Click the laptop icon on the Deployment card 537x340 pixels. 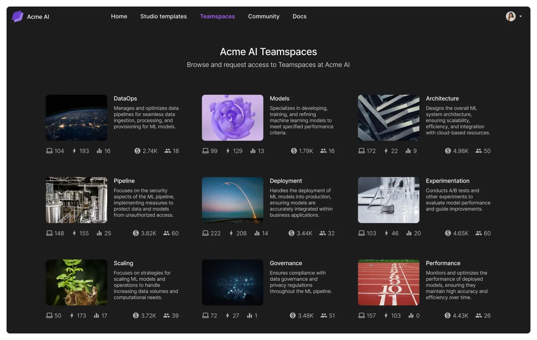click(x=205, y=233)
